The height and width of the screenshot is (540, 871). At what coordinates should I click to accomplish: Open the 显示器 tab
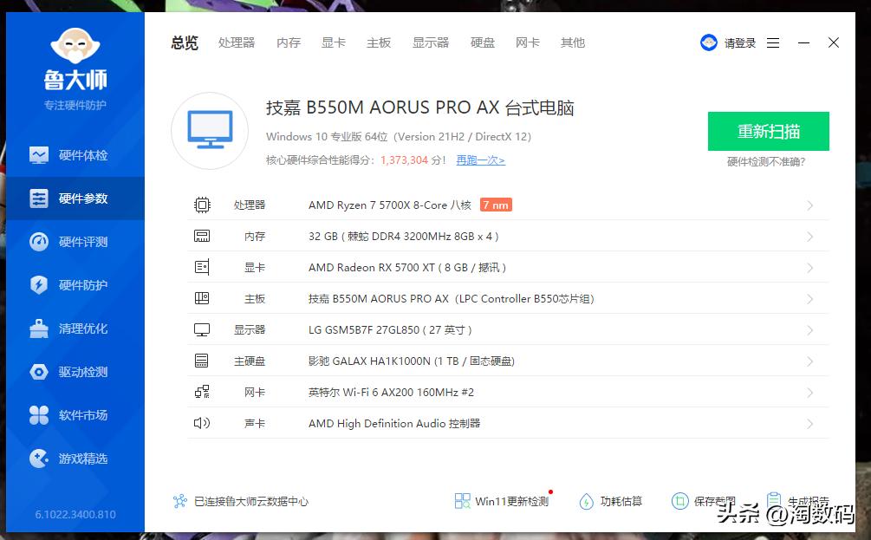point(430,42)
